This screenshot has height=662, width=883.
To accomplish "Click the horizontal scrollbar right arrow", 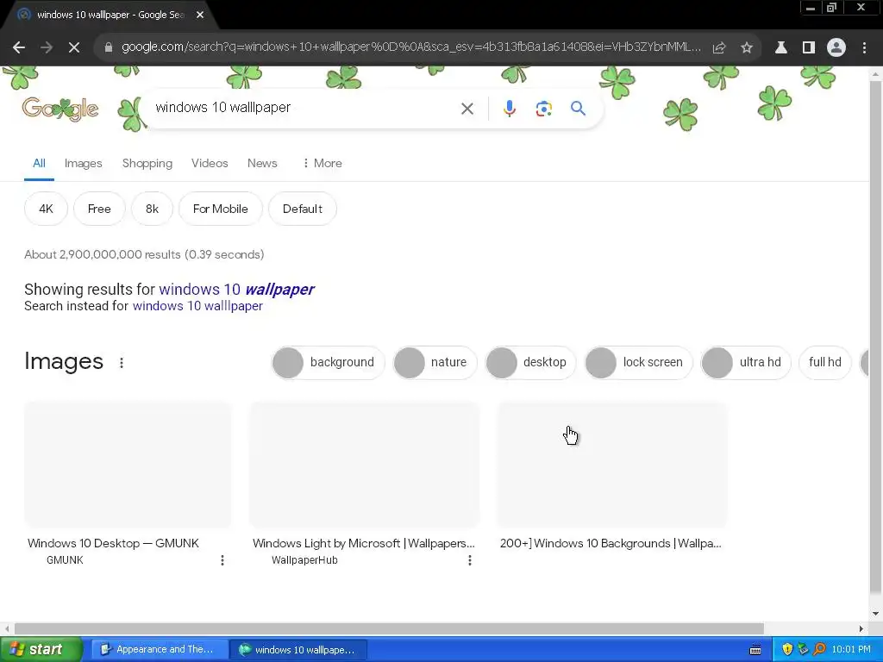I will click(x=861, y=628).
